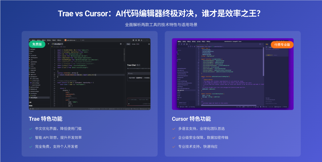Click the text 完全免费，支持个人开发者
Viewport: 322px width, 162px height.
tap(56, 147)
